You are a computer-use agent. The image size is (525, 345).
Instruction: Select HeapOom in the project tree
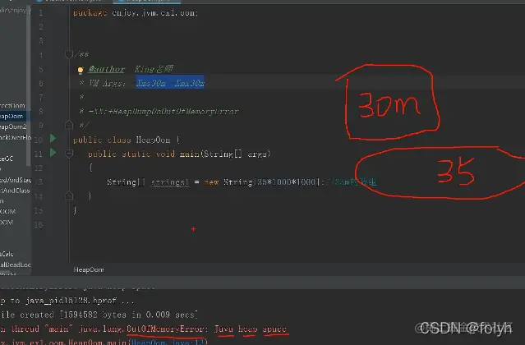point(12,116)
